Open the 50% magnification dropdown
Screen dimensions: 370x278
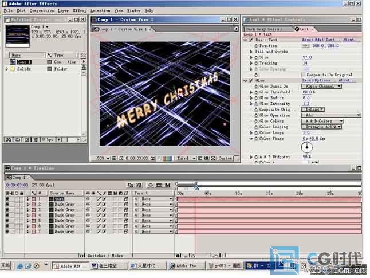click(103, 158)
